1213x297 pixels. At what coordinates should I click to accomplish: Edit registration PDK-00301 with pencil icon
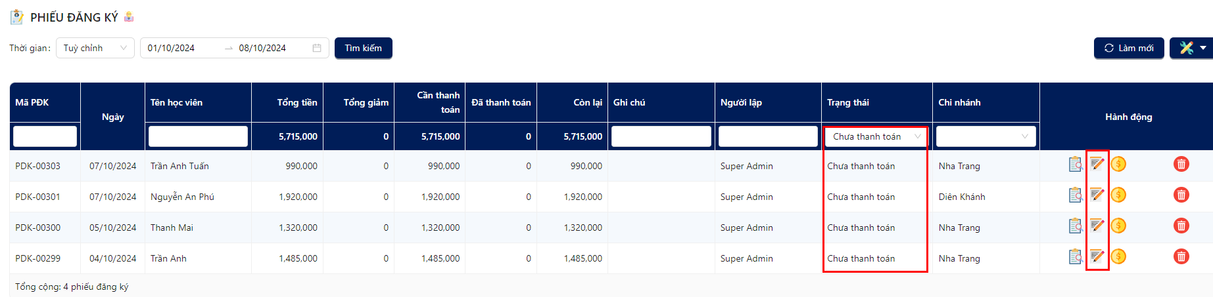(1097, 195)
